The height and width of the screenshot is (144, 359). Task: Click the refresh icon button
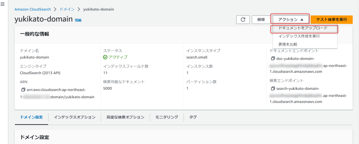pos(243,19)
